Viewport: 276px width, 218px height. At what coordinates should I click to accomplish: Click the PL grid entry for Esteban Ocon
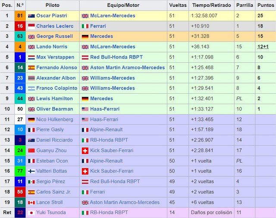coord(239,161)
